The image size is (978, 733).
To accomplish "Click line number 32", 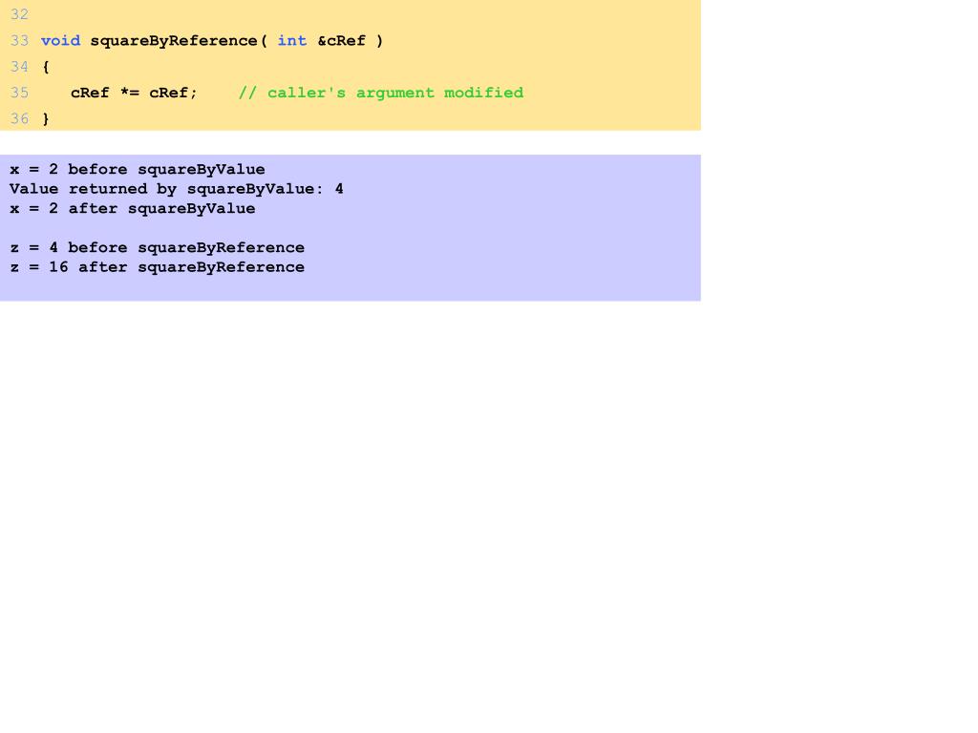I will pyautogui.click(x=19, y=14).
